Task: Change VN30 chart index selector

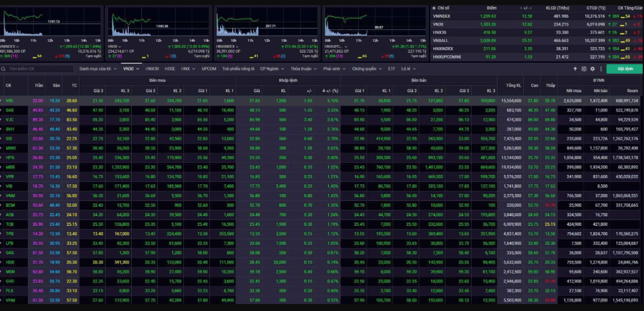Action: [114, 46]
